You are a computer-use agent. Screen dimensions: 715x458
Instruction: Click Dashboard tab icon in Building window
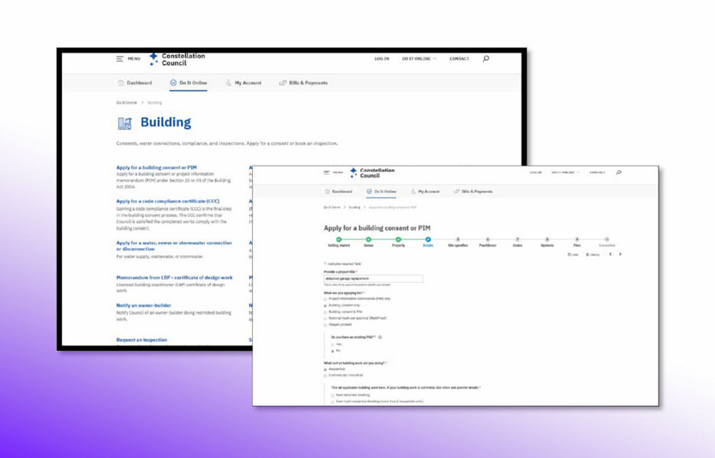coord(121,83)
